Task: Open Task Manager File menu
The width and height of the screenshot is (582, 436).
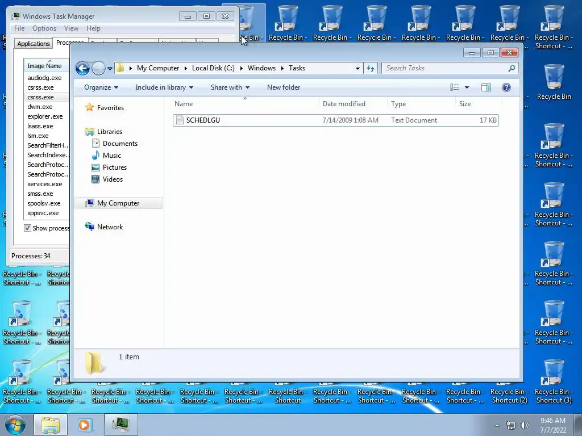Action: tap(19, 28)
